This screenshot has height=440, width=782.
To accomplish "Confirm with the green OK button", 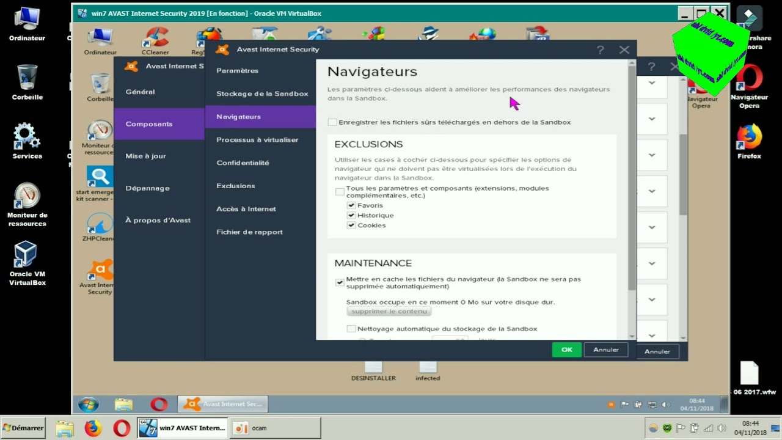I will (566, 350).
